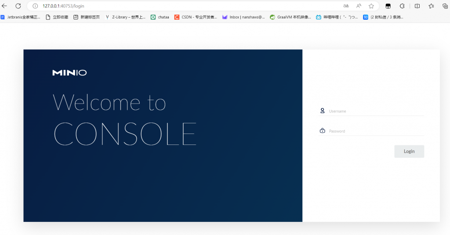Viewport: 450px width, 235px height.
Task: Open the Z-Library bookmark
Action: coord(125,17)
